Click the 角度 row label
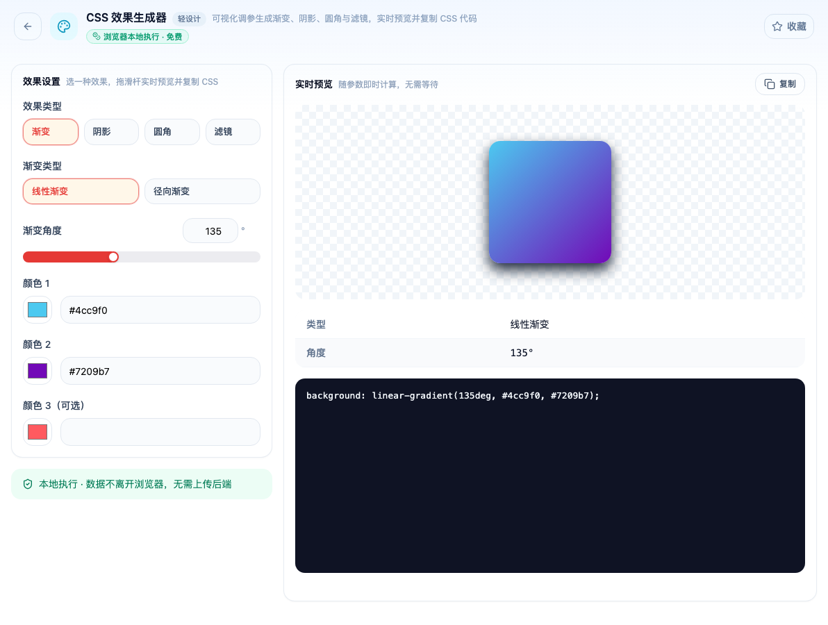 [316, 353]
